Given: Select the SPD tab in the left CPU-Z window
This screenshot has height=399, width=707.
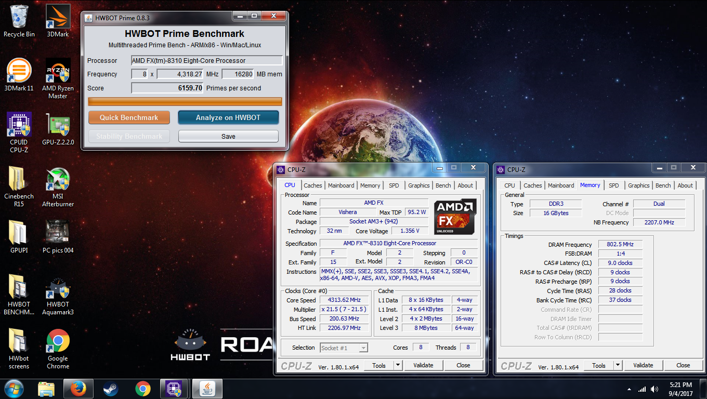Looking at the screenshot, I should pyautogui.click(x=394, y=185).
